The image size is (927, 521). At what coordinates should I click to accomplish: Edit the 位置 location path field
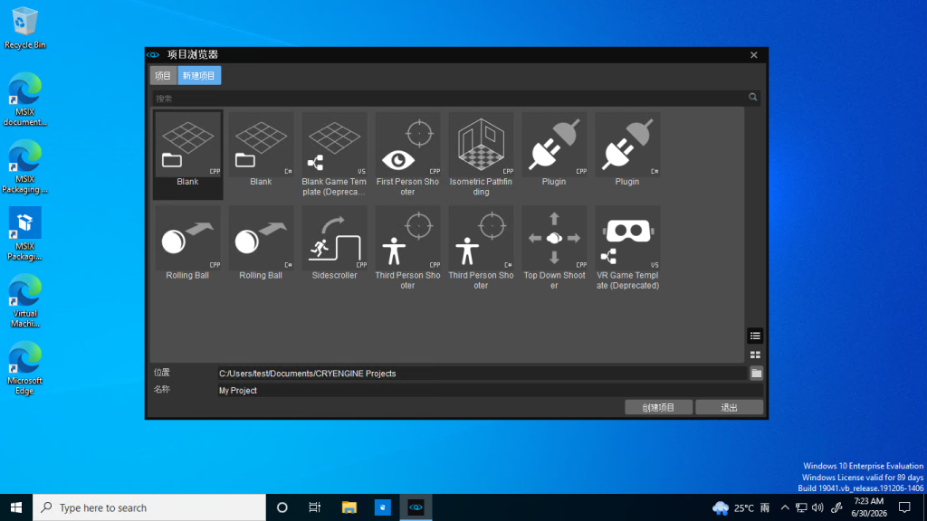pos(482,374)
